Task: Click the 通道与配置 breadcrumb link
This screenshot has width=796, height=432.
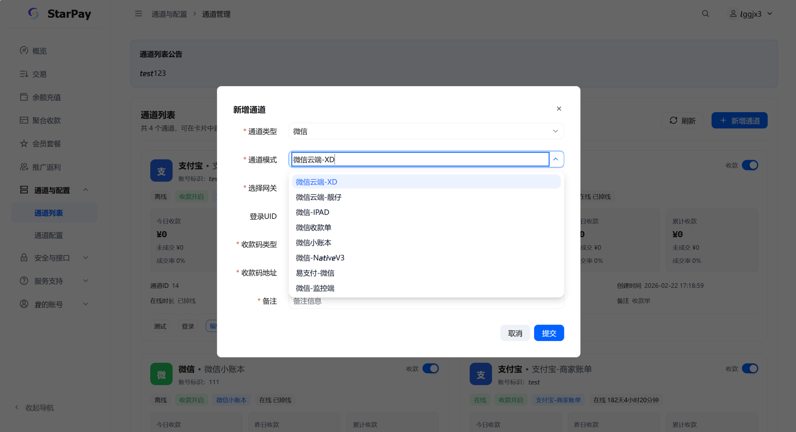Action: [x=169, y=14]
